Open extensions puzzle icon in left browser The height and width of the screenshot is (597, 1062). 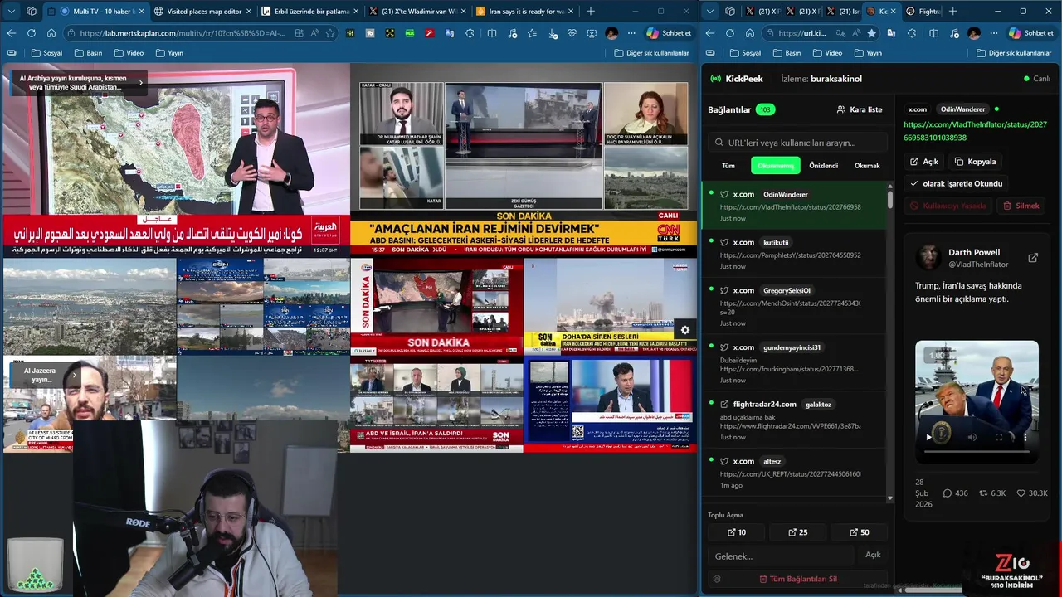click(470, 33)
